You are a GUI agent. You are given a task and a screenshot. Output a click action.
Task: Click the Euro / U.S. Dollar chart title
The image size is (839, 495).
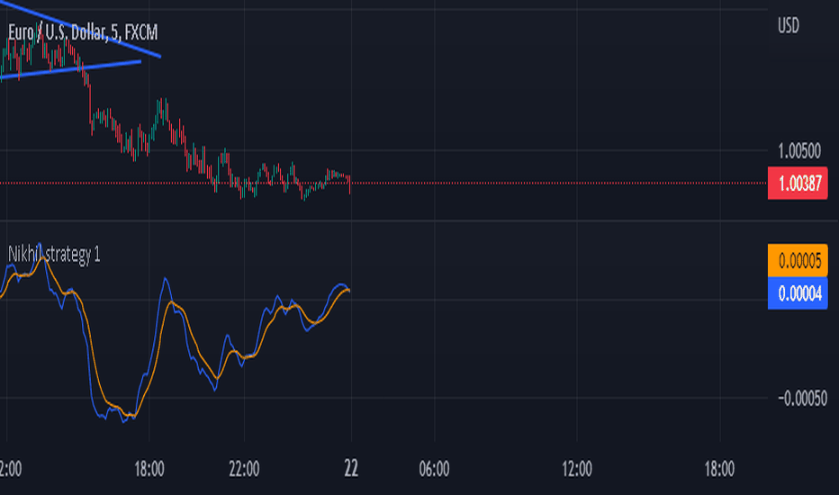tap(83, 32)
